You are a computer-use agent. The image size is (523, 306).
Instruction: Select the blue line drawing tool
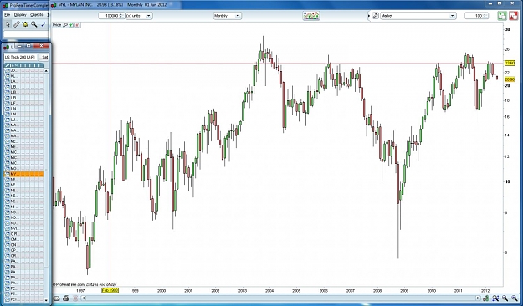[x=43, y=24]
